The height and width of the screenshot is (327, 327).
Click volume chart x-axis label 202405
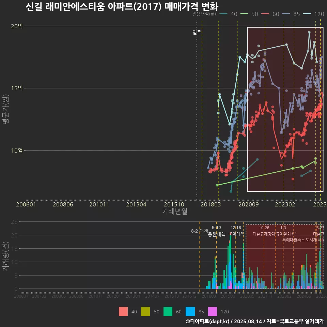coord(303,296)
